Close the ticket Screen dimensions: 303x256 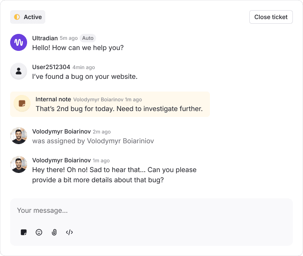[x=271, y=17]
